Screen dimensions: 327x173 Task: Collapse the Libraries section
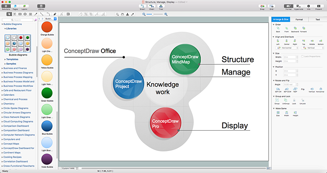(5, 29)
